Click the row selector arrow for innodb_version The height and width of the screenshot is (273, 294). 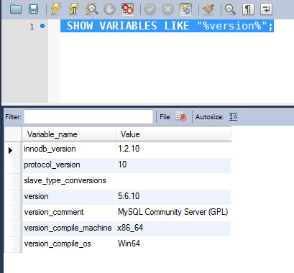[10, 150]
